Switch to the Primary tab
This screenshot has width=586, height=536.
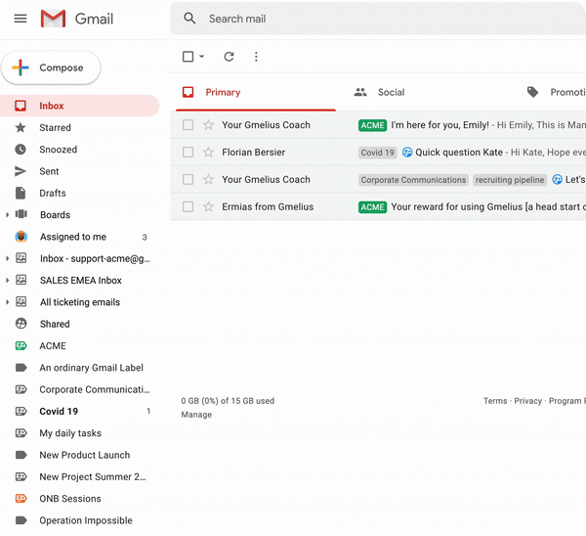point(256,92)
